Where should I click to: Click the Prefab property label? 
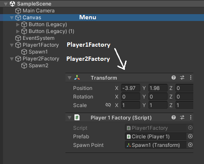tap(81, 137)
